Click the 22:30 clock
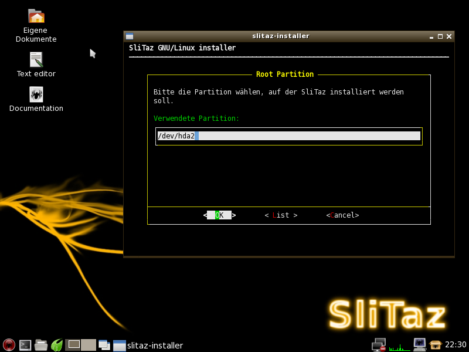This screenshot has width=469, height=352. 456,345
